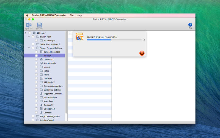
Task: Check the 11111.pst checkbox
Action: (x=29, y=33)
